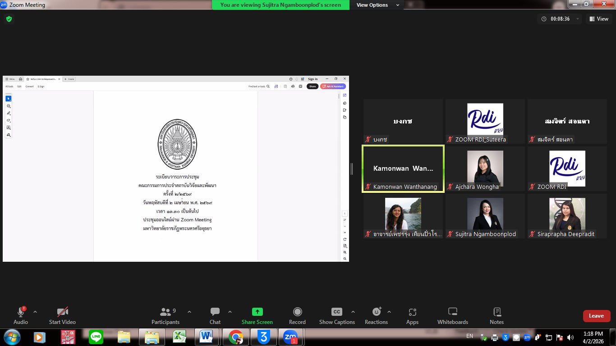This screenshot has height=346, width=616.
Task: Start recording with Record button
Action: [297, 315]
